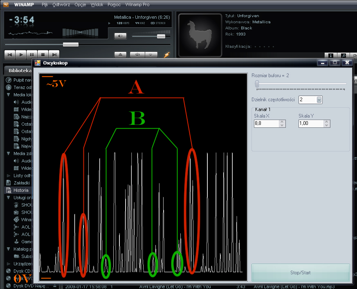Viewport: 357px width, 289px height.
Task: Click the 'Metallica - Unforgiven (6:26)' song title
Action: (x=142, y=17)
